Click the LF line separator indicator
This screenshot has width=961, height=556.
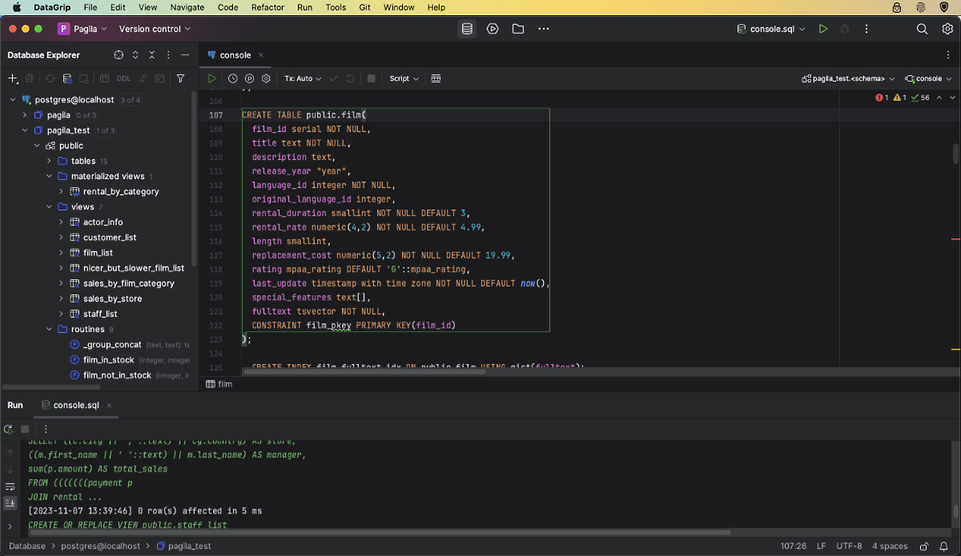(821, 546)
